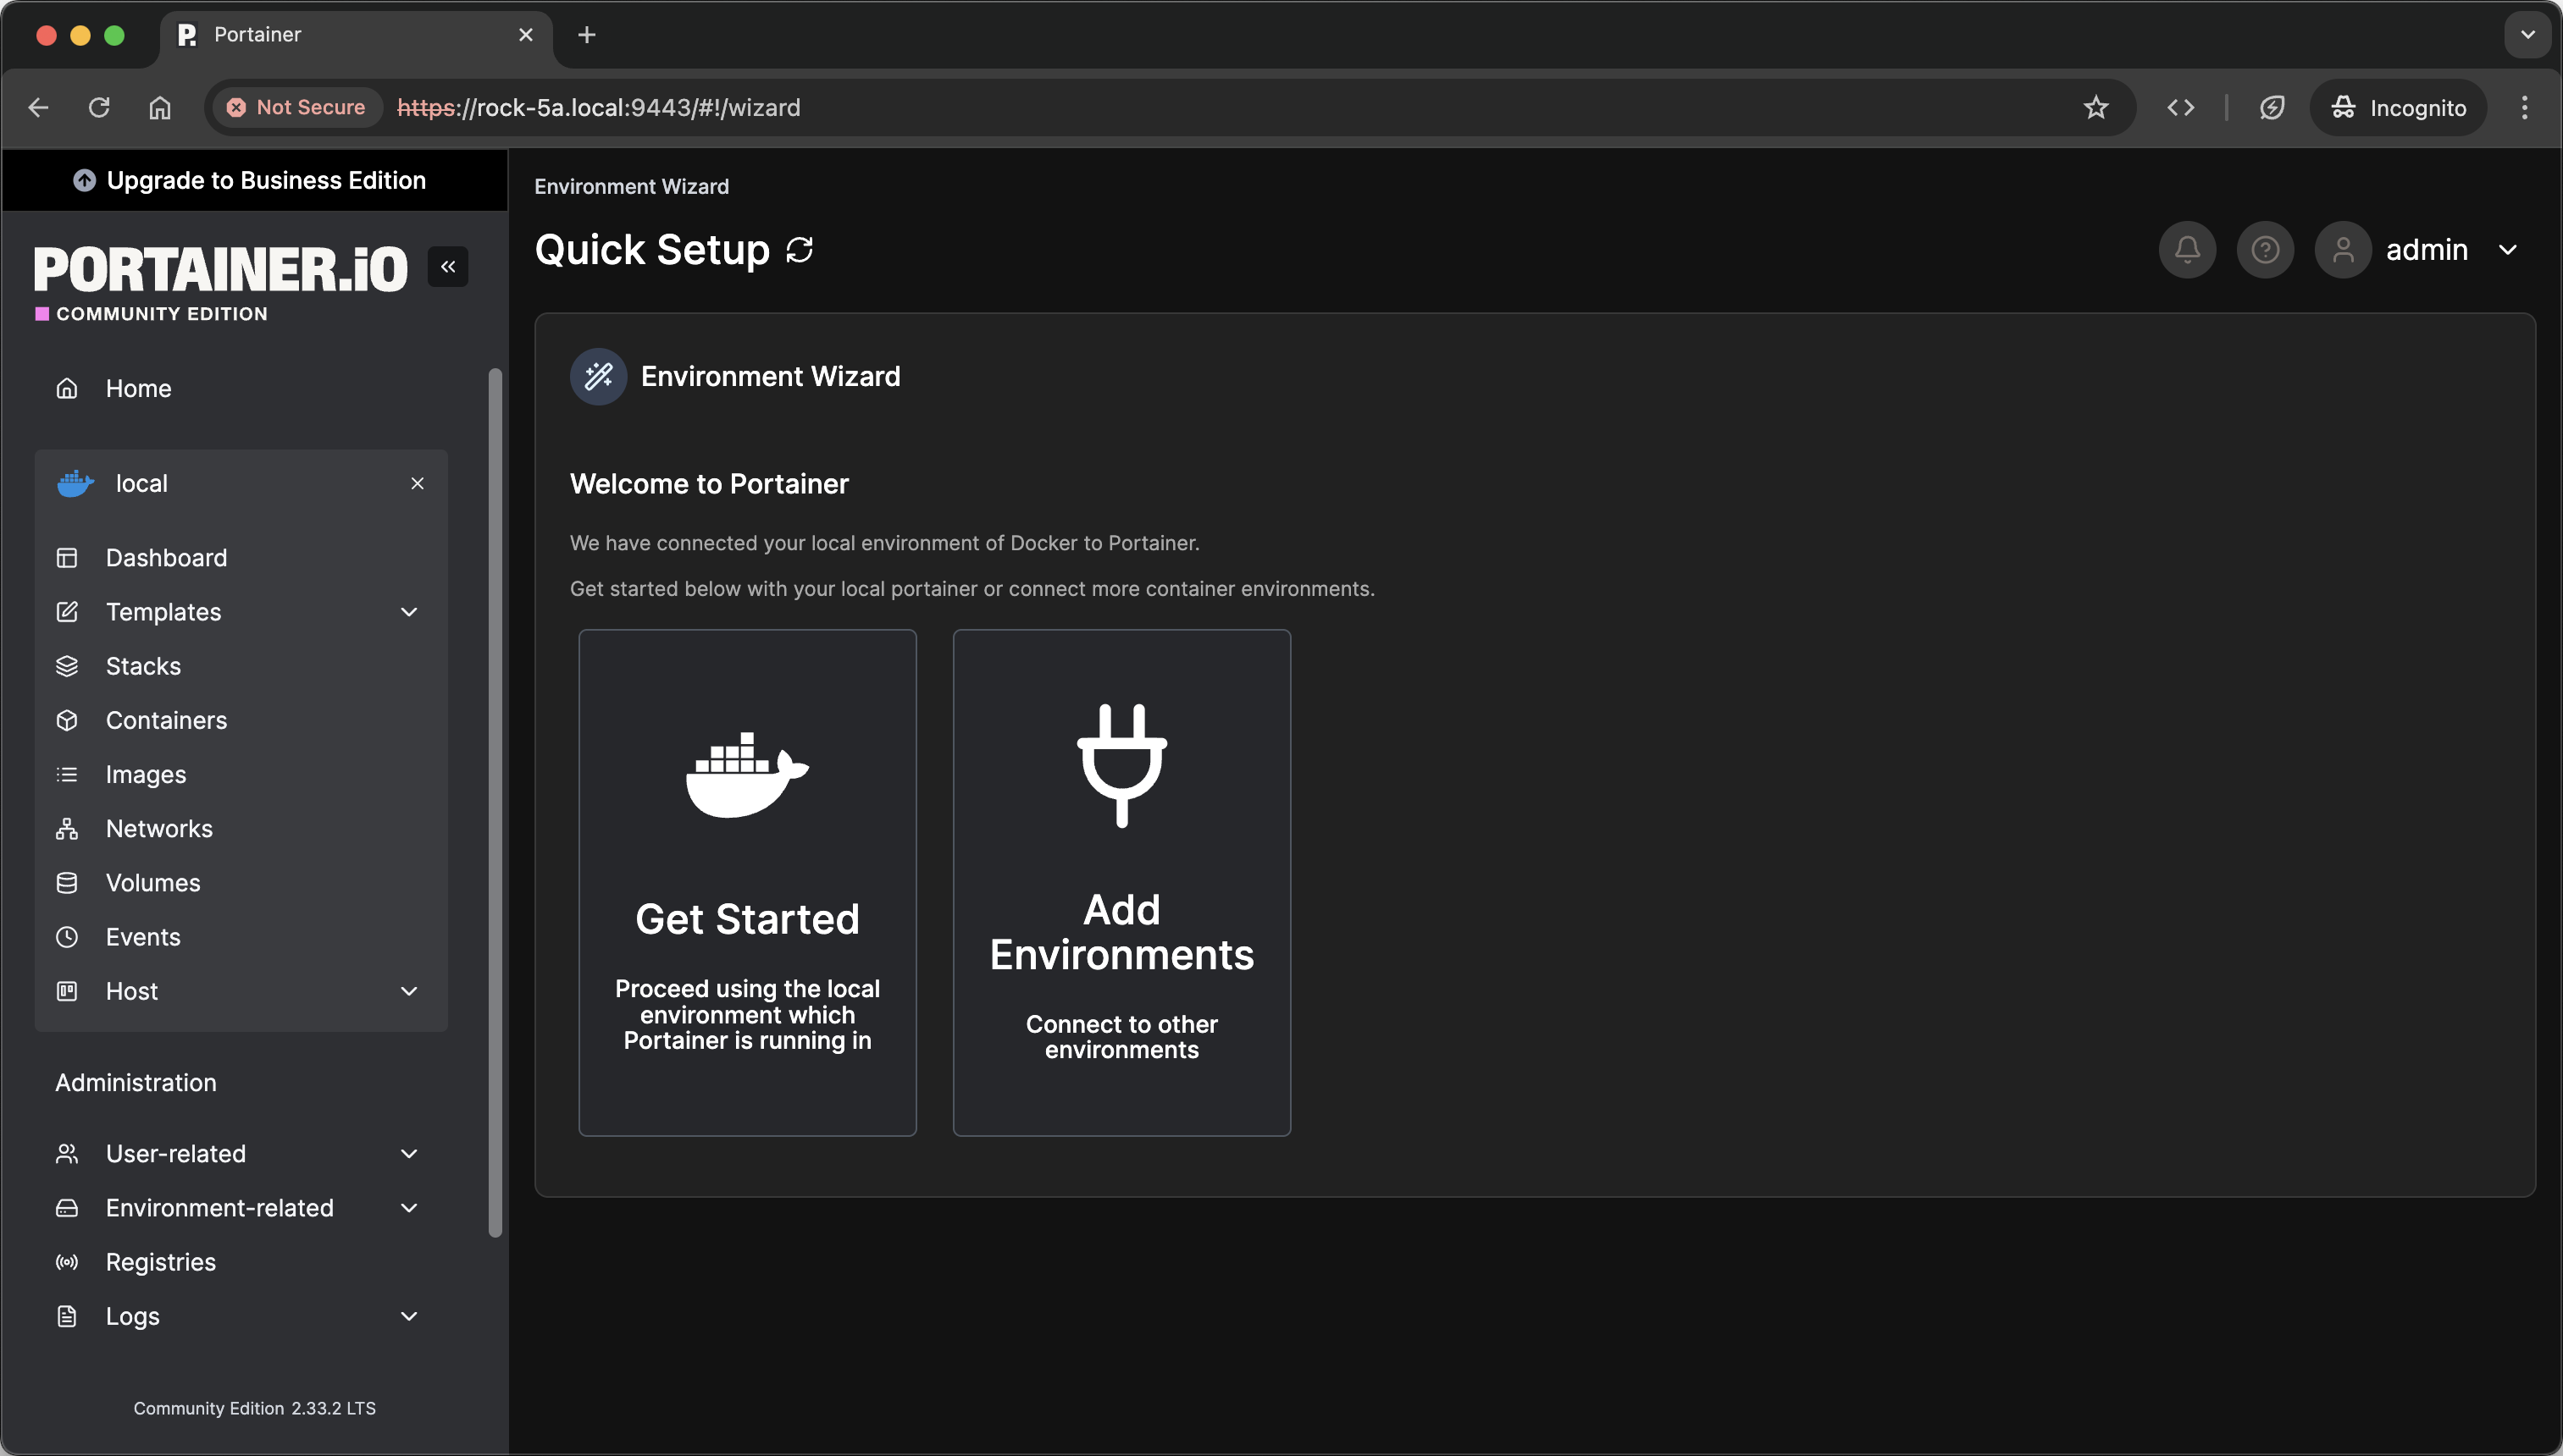The height and width of the screenshot is (1456, 2563).
Task: Click the browser home icon
Action: pos(160,107)
